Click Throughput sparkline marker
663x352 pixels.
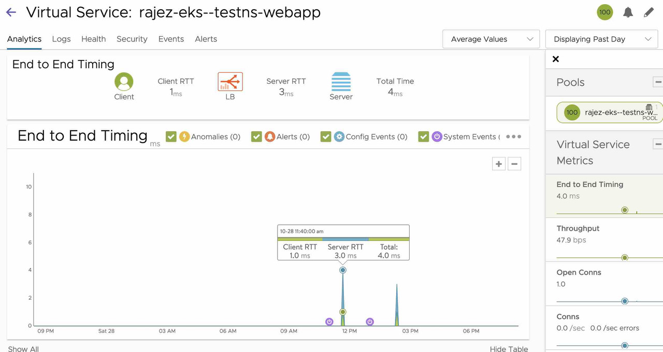(625, 257)
